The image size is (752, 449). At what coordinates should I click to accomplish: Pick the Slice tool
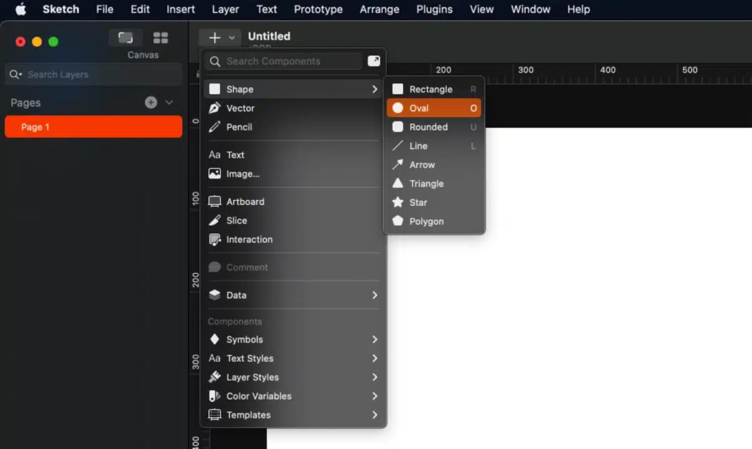tap(236, 220)
